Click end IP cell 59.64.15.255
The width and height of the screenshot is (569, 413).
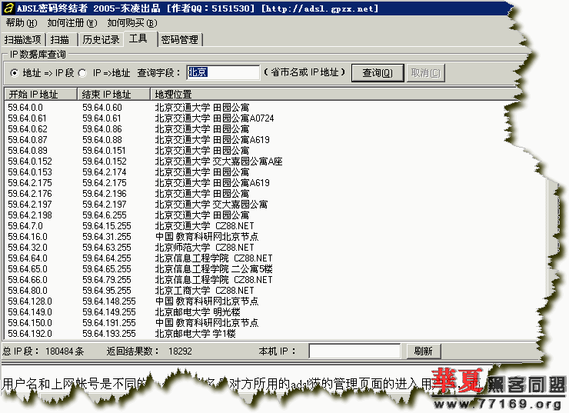tap(107, 226)
